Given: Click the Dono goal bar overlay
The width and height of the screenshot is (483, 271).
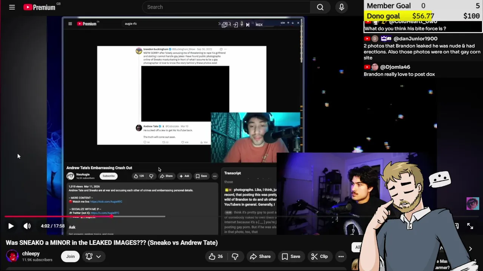Looking at the screenshot, I should click(423, 16).
